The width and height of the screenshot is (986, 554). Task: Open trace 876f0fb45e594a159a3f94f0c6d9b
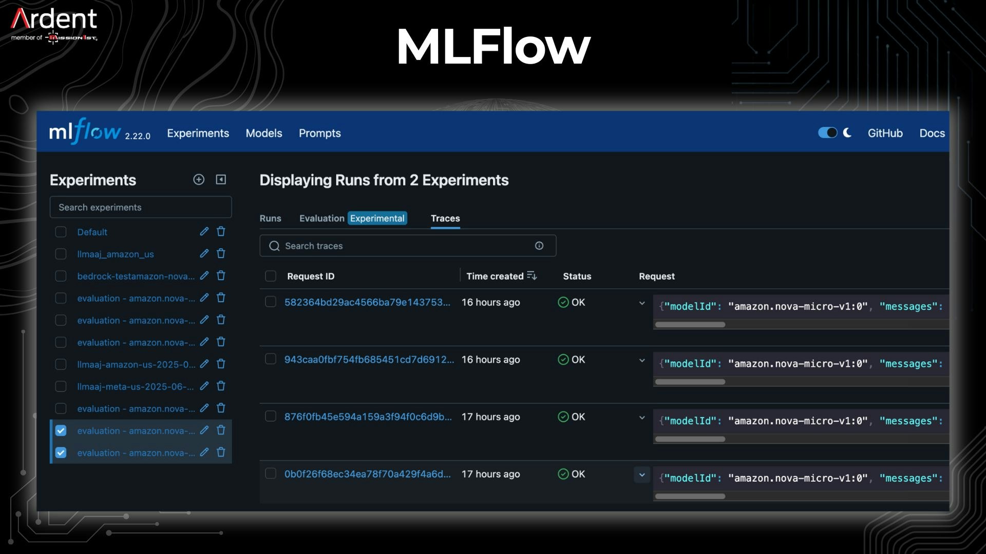(x=368, y=417)
